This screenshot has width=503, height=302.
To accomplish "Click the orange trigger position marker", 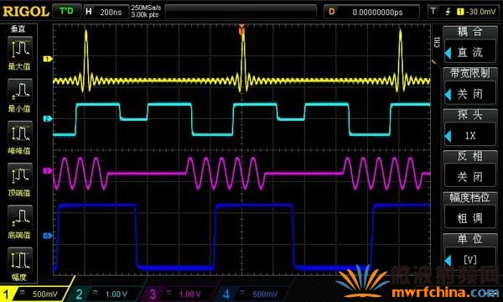I will pyautogui.click(x=241, y=30).
